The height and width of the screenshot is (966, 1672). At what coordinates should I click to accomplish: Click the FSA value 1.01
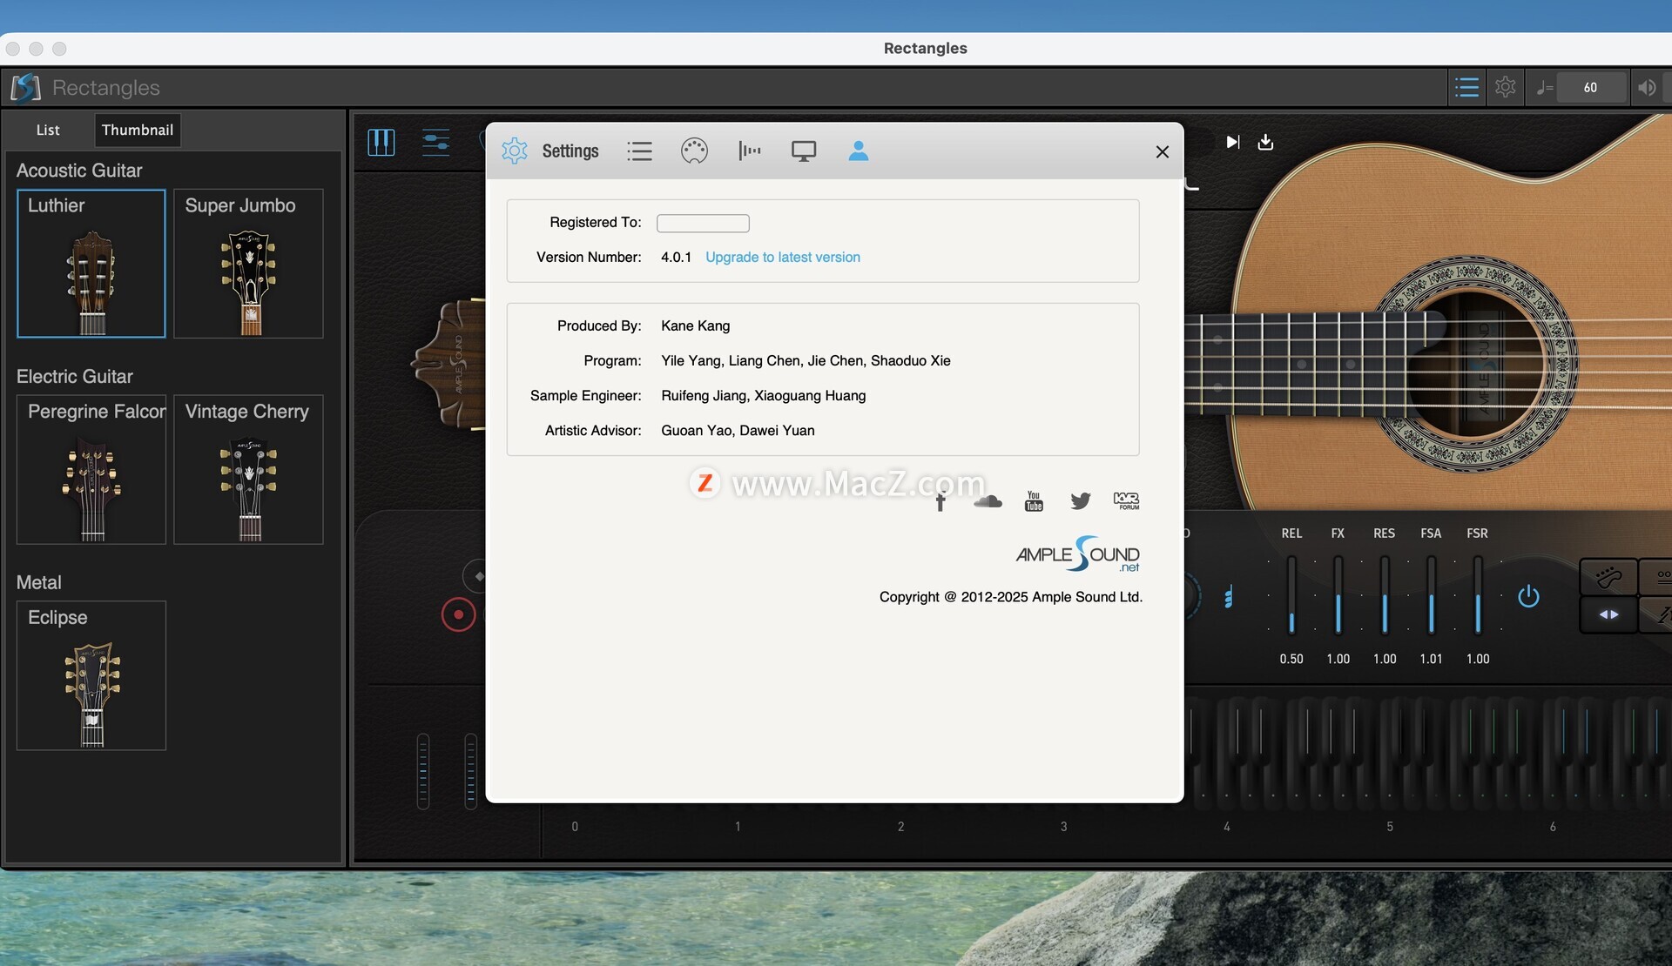point(1431,659)
